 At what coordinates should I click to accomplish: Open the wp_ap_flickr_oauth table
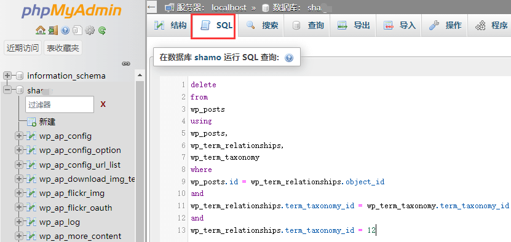point(76,208)
